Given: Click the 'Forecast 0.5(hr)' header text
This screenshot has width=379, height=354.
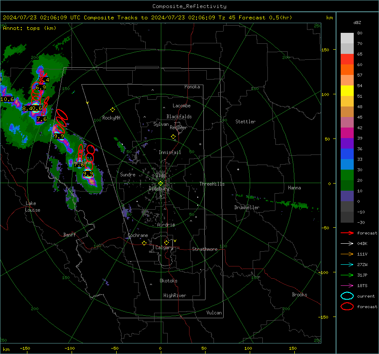Looking at the screenshot, I should [265, 18].
